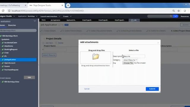This screenshot has height=107, width=190.
Task: Select Child in class tree
Action: pos(6,53)
